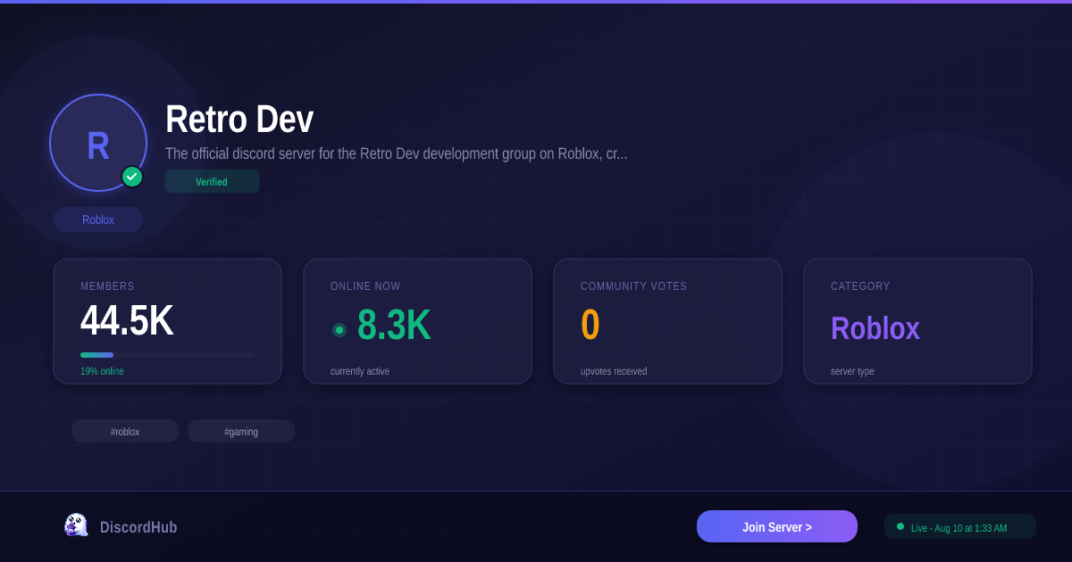Screen dimensions: 1072x562
Task: Click the Retro Dev server avatar
Action: [x=98, y=143]
